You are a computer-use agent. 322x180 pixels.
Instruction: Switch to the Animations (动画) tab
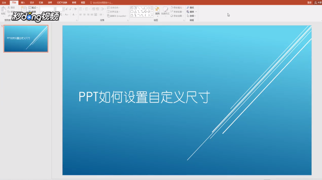coord(50,3)
